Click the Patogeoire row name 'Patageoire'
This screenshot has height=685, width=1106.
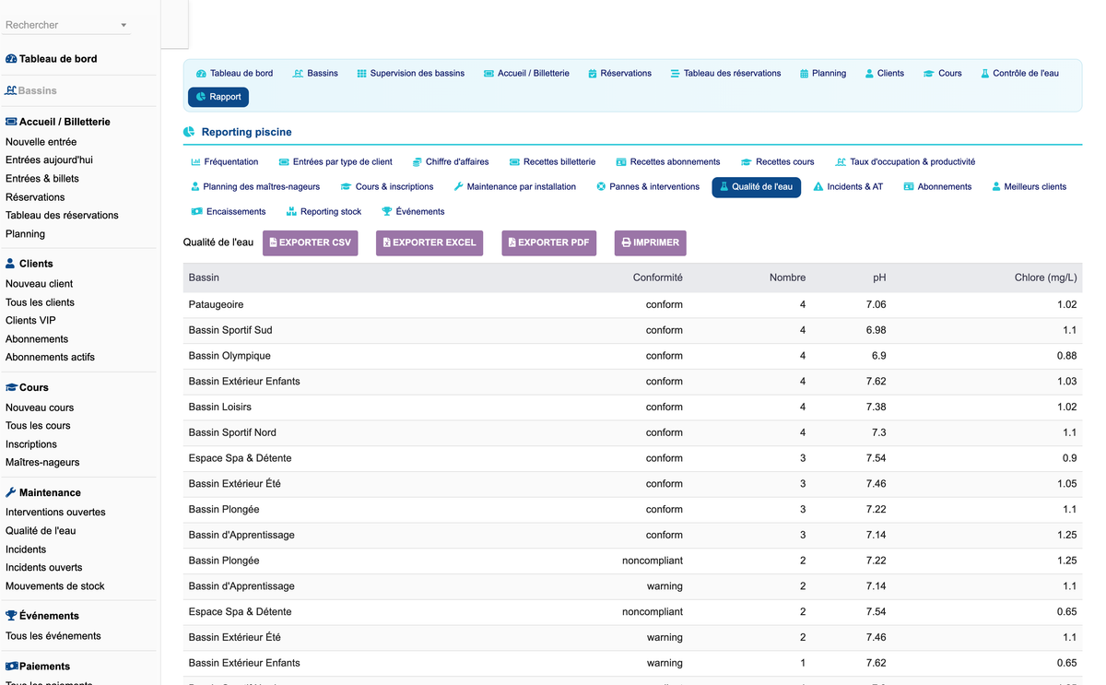pos(217,305)
